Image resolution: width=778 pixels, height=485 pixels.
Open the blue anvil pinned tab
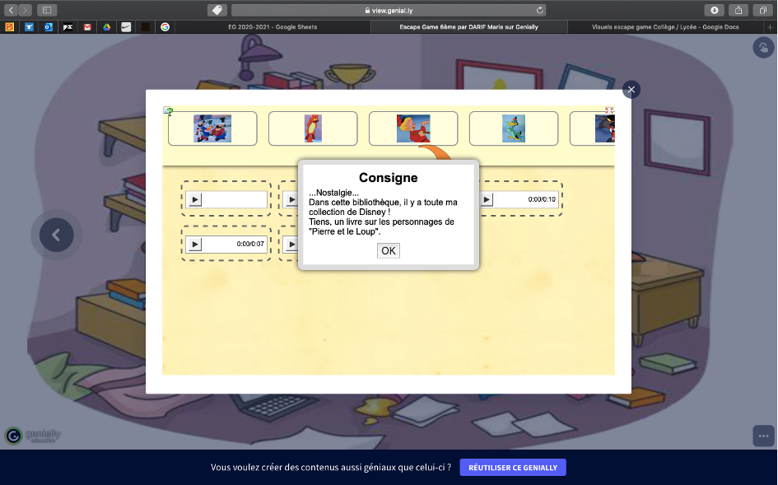[29, 27]
